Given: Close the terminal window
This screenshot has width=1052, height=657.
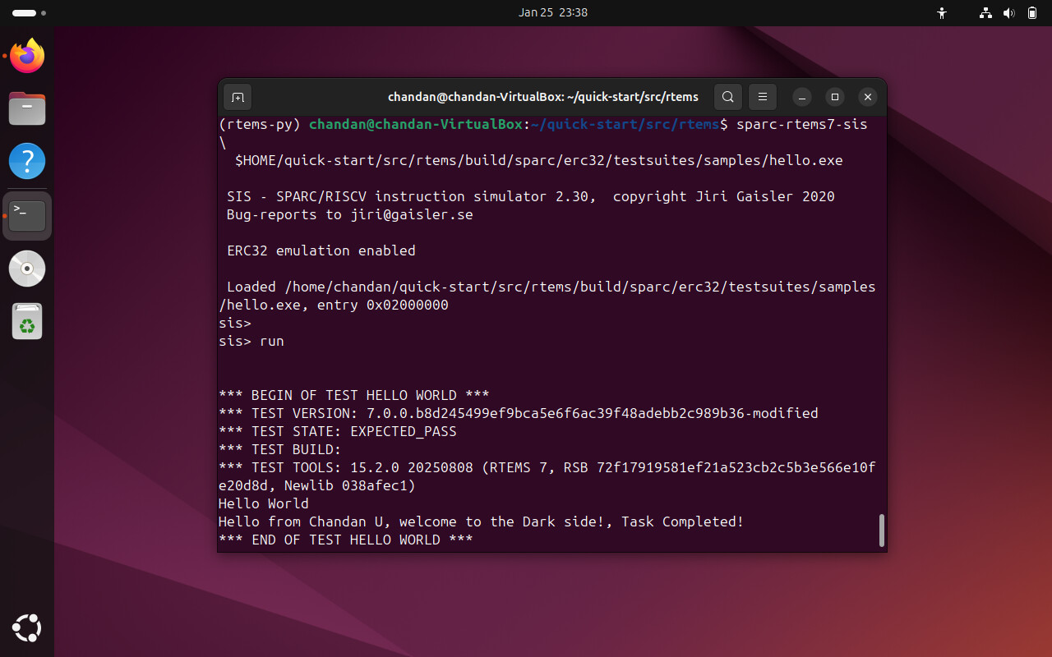Looking at the screenshot, I should click(x=867, y=97).
